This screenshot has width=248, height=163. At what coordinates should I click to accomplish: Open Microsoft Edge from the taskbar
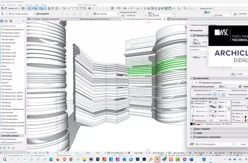coord(51,159)
